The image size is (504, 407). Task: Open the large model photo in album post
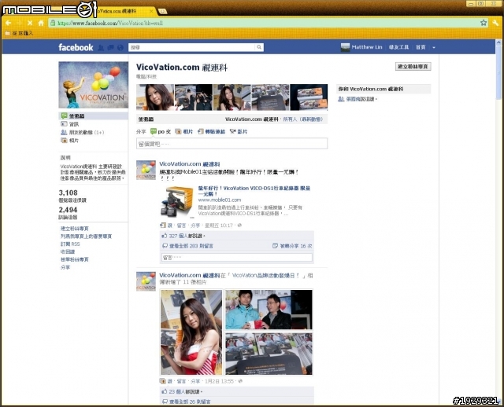[191, 332]
